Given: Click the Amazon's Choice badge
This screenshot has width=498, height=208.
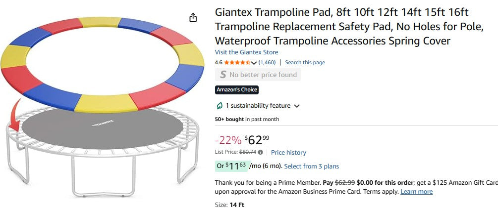Looking at the screenshot, I should click(237, 90).
